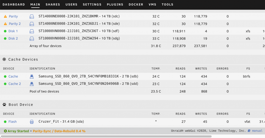The width and height of the screenshot is (265, 138).
Task: Click the Array Started status text
Action: pyautogui.click(x=18, y=131)
